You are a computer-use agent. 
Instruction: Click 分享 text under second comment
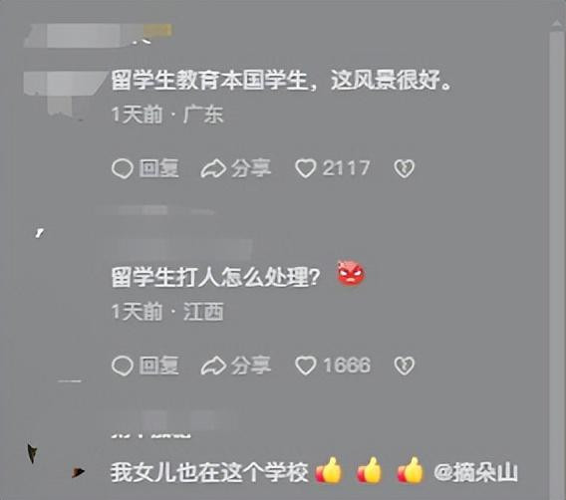(251, 366)
